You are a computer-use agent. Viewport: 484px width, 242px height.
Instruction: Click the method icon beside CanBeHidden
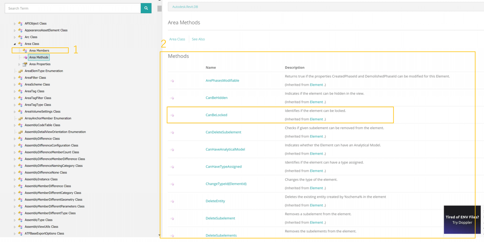[x=172, y=98]
